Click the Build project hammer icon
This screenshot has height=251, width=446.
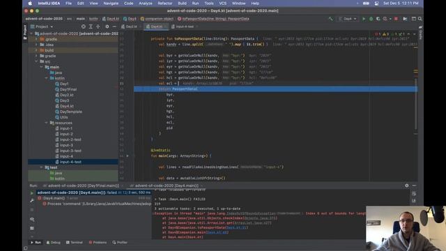tap(330, 19)
